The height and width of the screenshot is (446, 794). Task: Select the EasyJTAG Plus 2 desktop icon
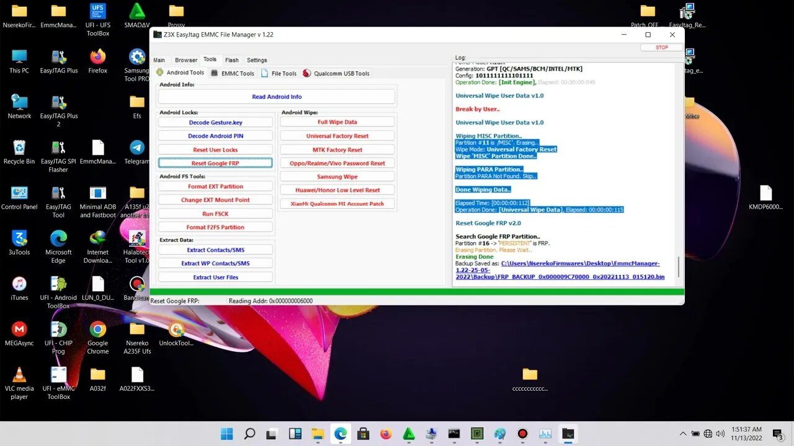58,110
